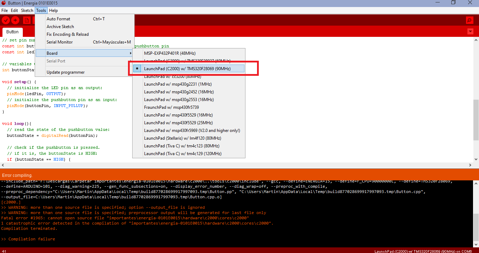Click the 'void loop(){' code line

[17, 124]
